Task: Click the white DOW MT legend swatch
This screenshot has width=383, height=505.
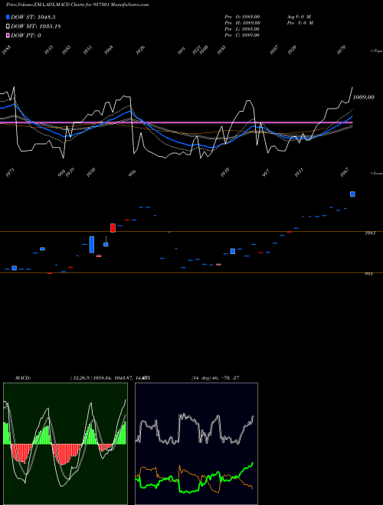Action: tap(8, 26)
